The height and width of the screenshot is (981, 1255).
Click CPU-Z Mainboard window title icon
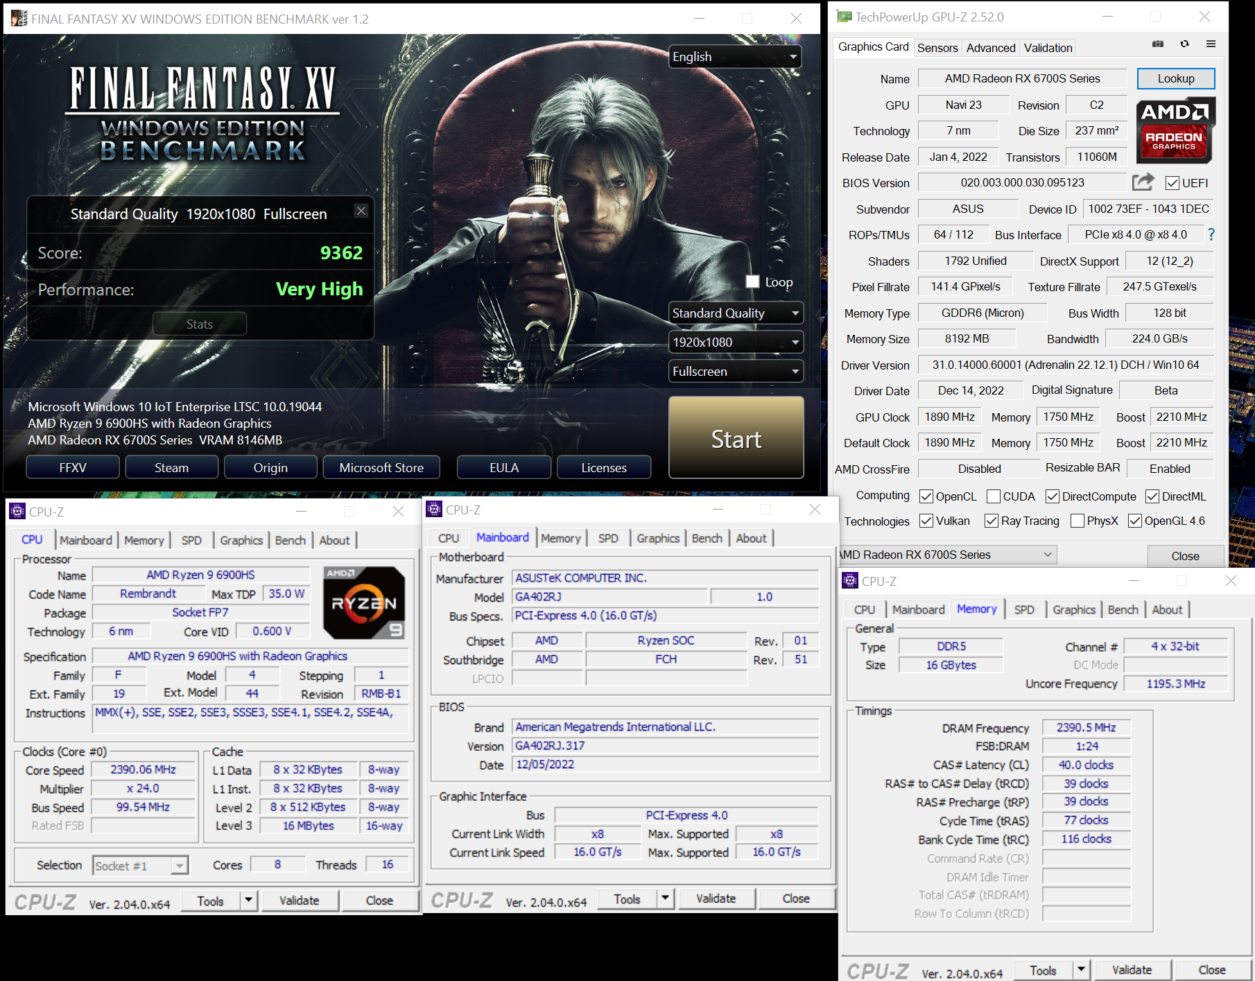tap(434, 510)
